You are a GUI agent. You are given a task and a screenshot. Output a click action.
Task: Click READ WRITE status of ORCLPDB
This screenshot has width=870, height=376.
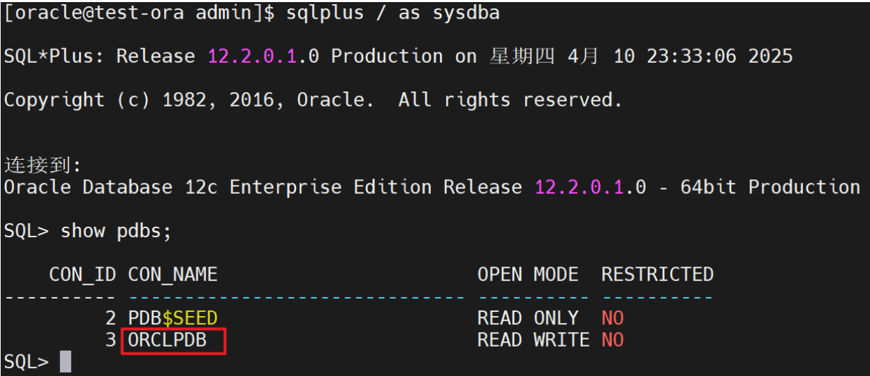(533, 341)
